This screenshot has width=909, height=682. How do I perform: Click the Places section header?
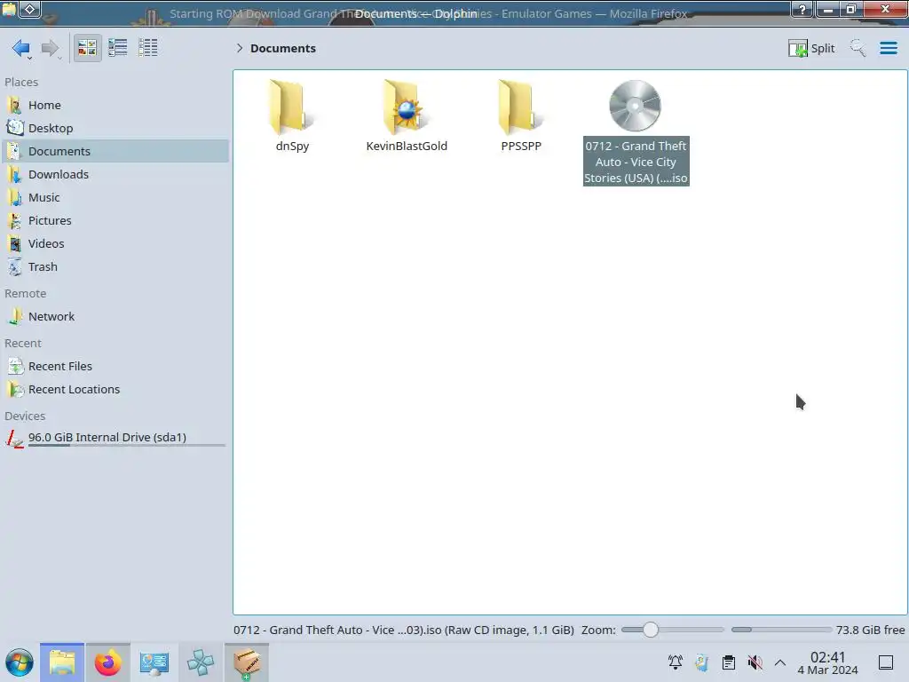click(21, 83)
